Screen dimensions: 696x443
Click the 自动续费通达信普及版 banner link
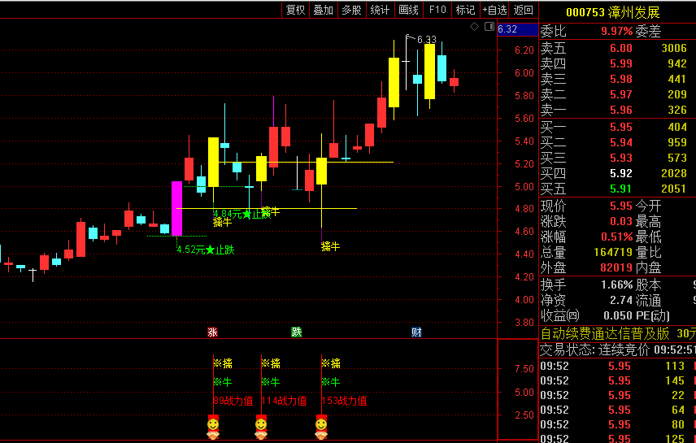(605, 333)
